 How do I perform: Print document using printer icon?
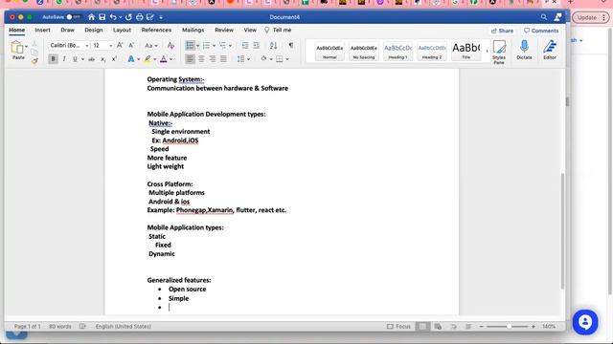[140, 17]
